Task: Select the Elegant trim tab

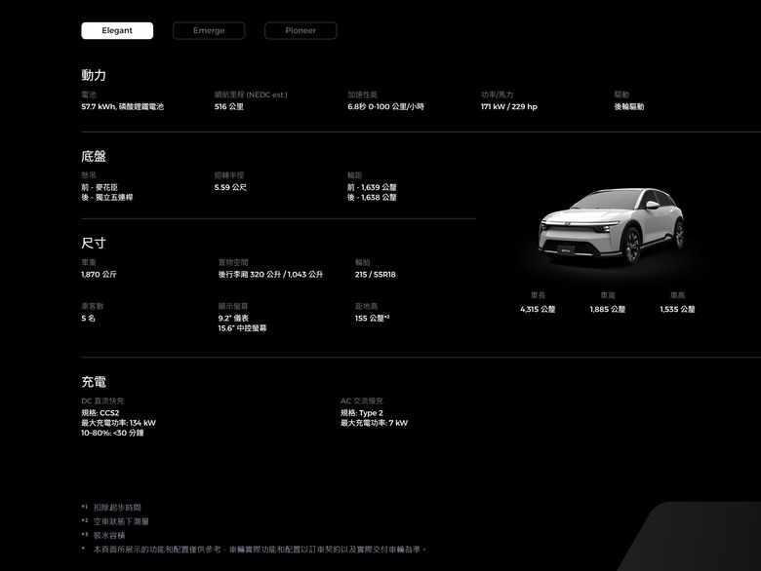Action: 117,30
